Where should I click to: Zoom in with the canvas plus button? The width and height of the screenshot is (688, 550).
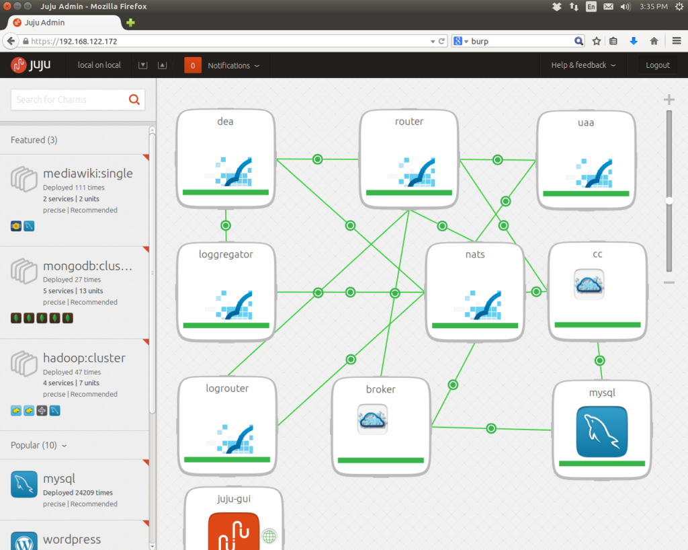(669, 100)
